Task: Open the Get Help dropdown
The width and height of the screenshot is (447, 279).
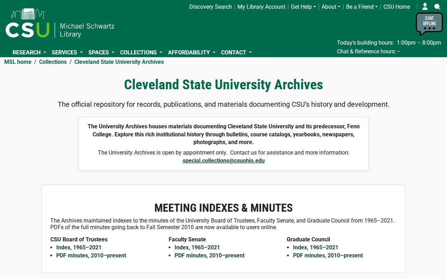Action: (x=303, y=7)
